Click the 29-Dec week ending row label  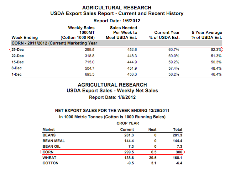coord(18,50)
